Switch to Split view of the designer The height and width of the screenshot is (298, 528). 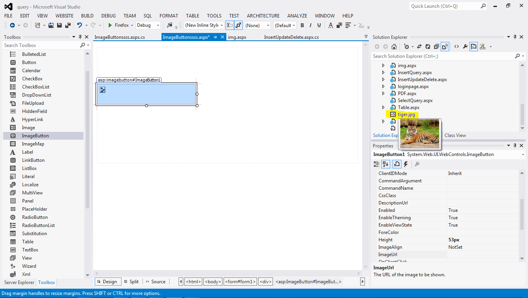pos(131,281)
